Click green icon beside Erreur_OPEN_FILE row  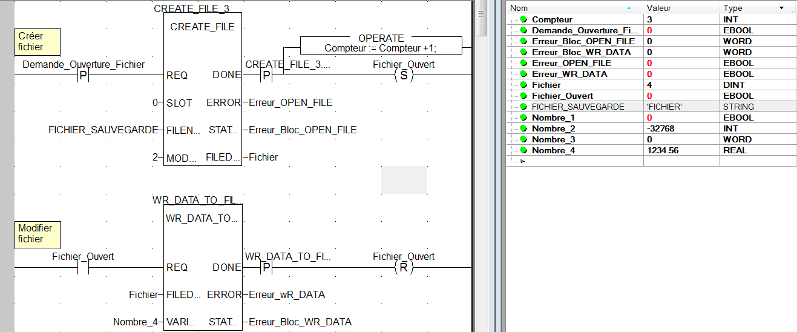click(x=523, y=63)
